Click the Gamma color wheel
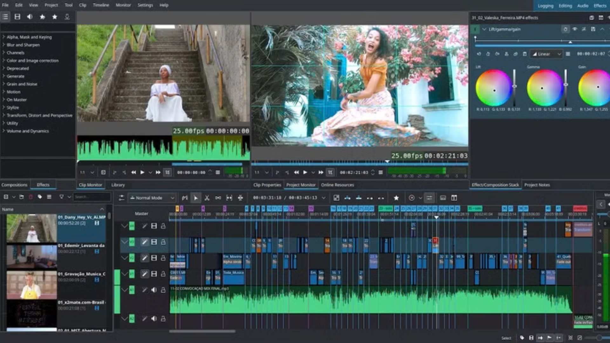The height and width of the screenshot is (343, 610). (545, 88)
